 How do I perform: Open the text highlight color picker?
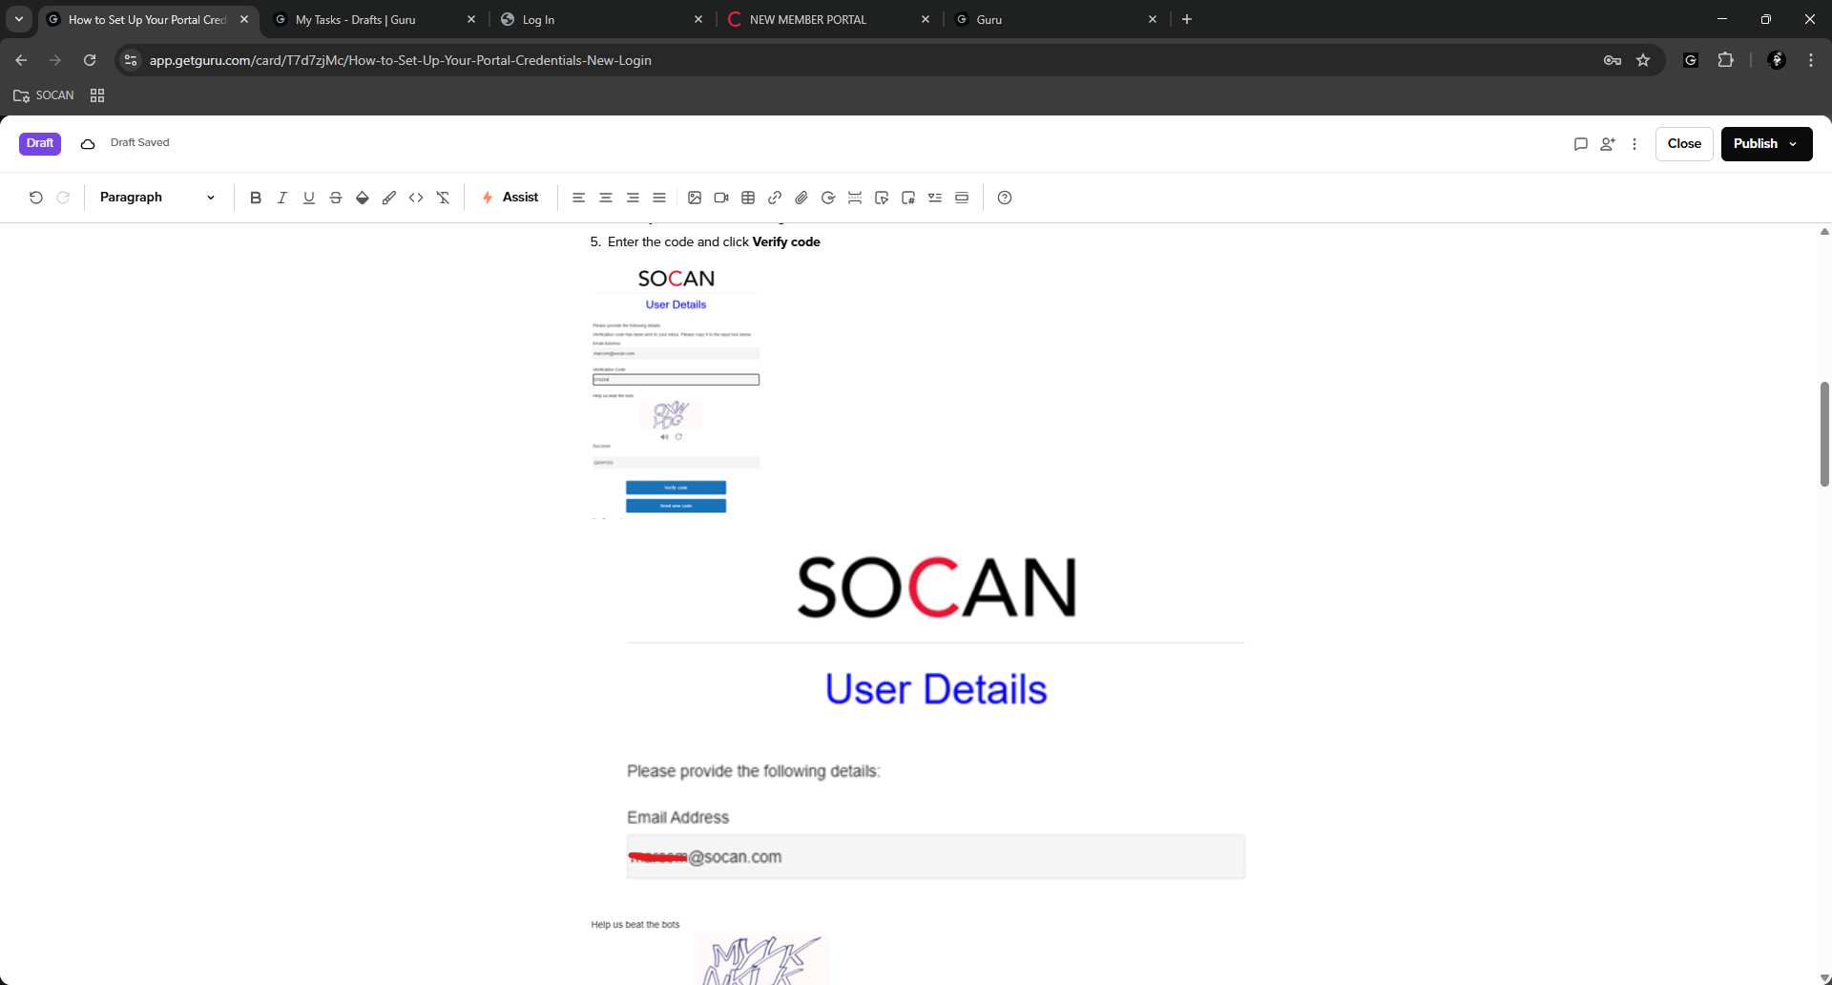click(363, 198)
